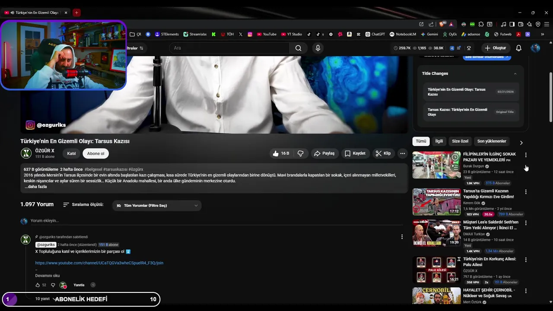Viewport: 553px width, 311px height.
Task: Open the more actions ellipsis beside Klip
Action: [403, 153]
